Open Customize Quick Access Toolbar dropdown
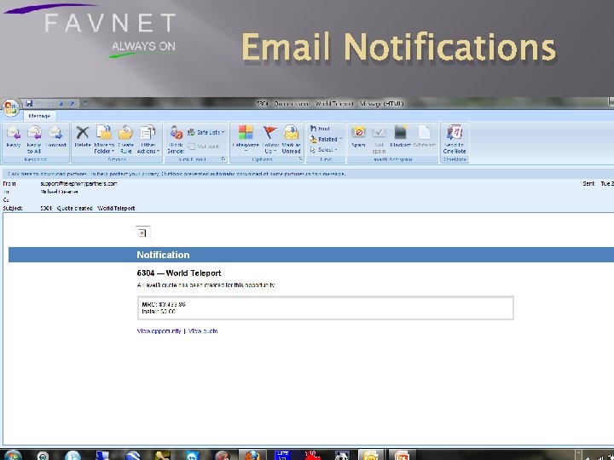The image size is (614, 460). pyautogui.click(x=85, y=104)
